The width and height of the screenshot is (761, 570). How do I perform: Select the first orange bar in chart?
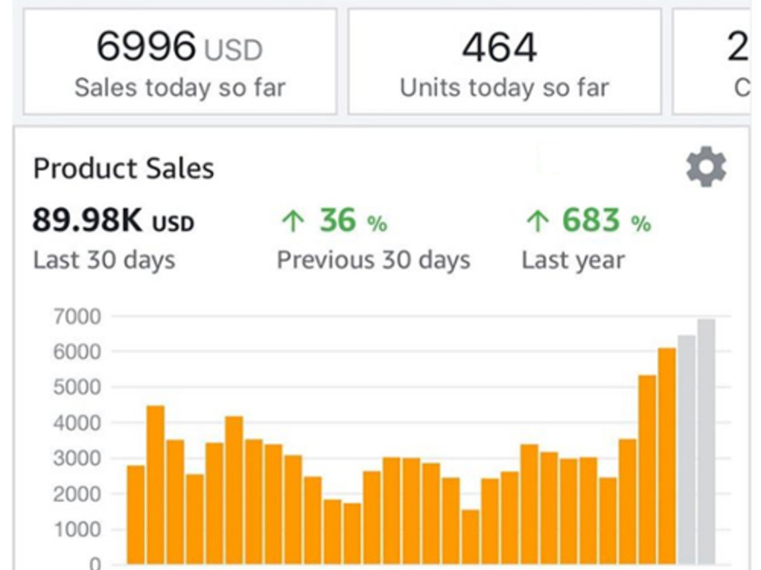(x=136, y=515)
